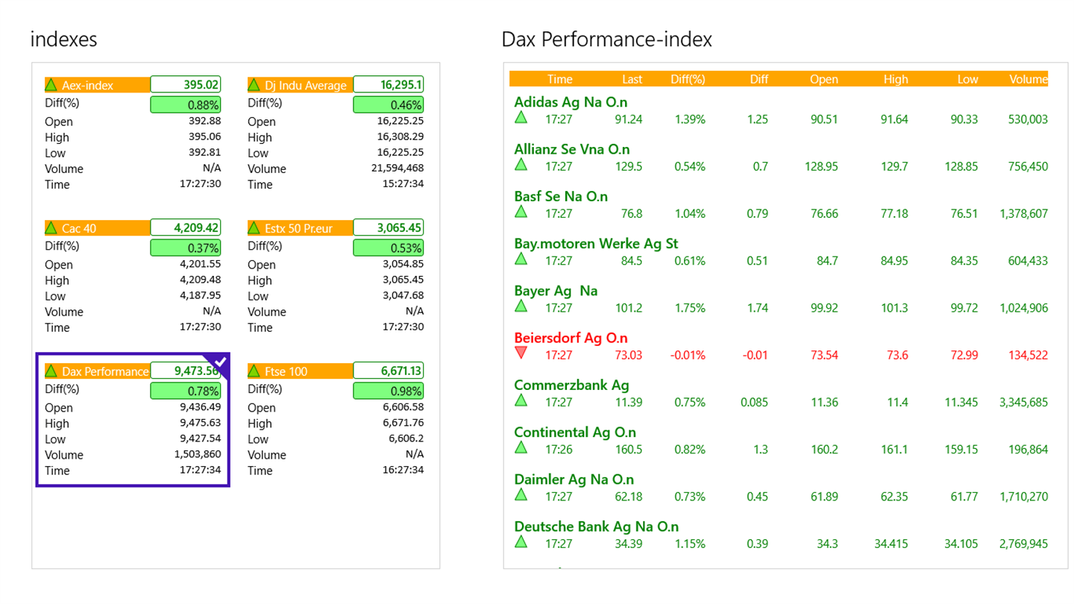This screenshot has width=1074, height=604.
Task: Click the green triangle under Deutsche Bank Ag Na O.n
Action: 521,542
